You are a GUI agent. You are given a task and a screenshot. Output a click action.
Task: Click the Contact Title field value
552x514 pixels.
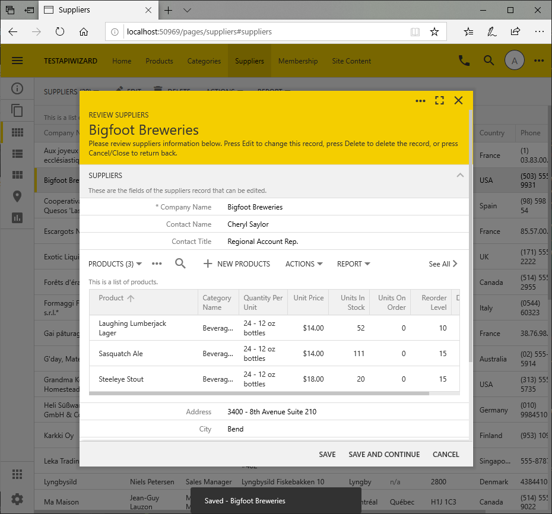point(262,242)
